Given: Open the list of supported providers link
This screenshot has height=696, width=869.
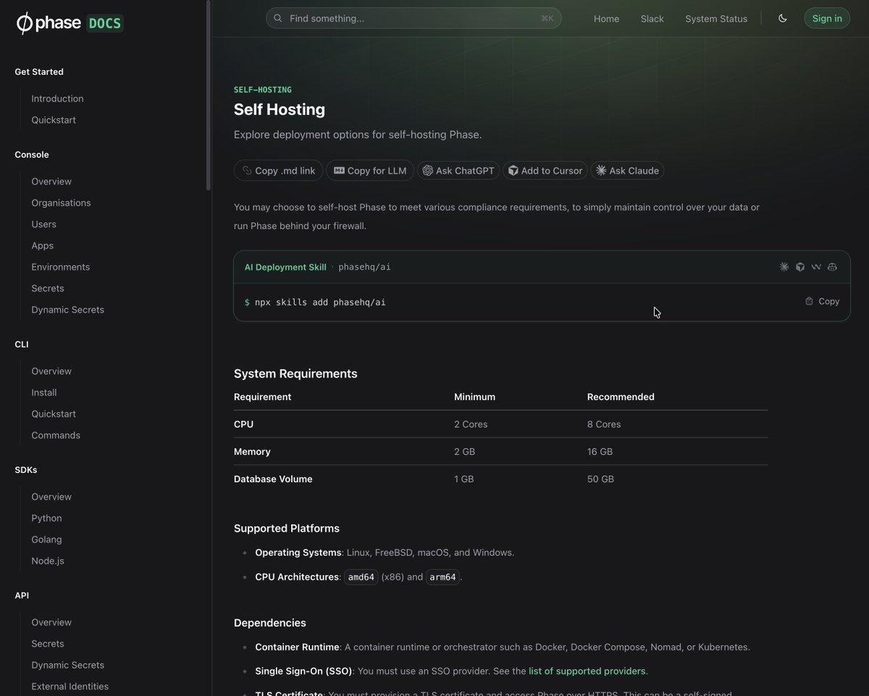Looking at the screenshot, I should pyautogui.click(x=587, y=671).
